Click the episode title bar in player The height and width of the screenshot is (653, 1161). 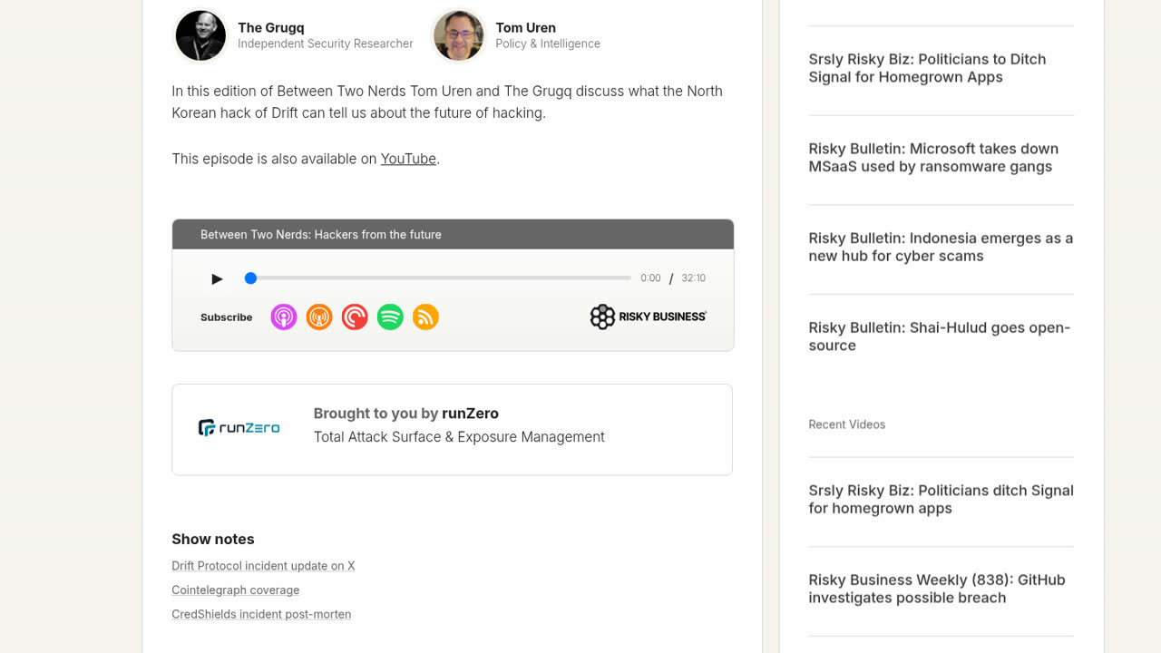453,234
